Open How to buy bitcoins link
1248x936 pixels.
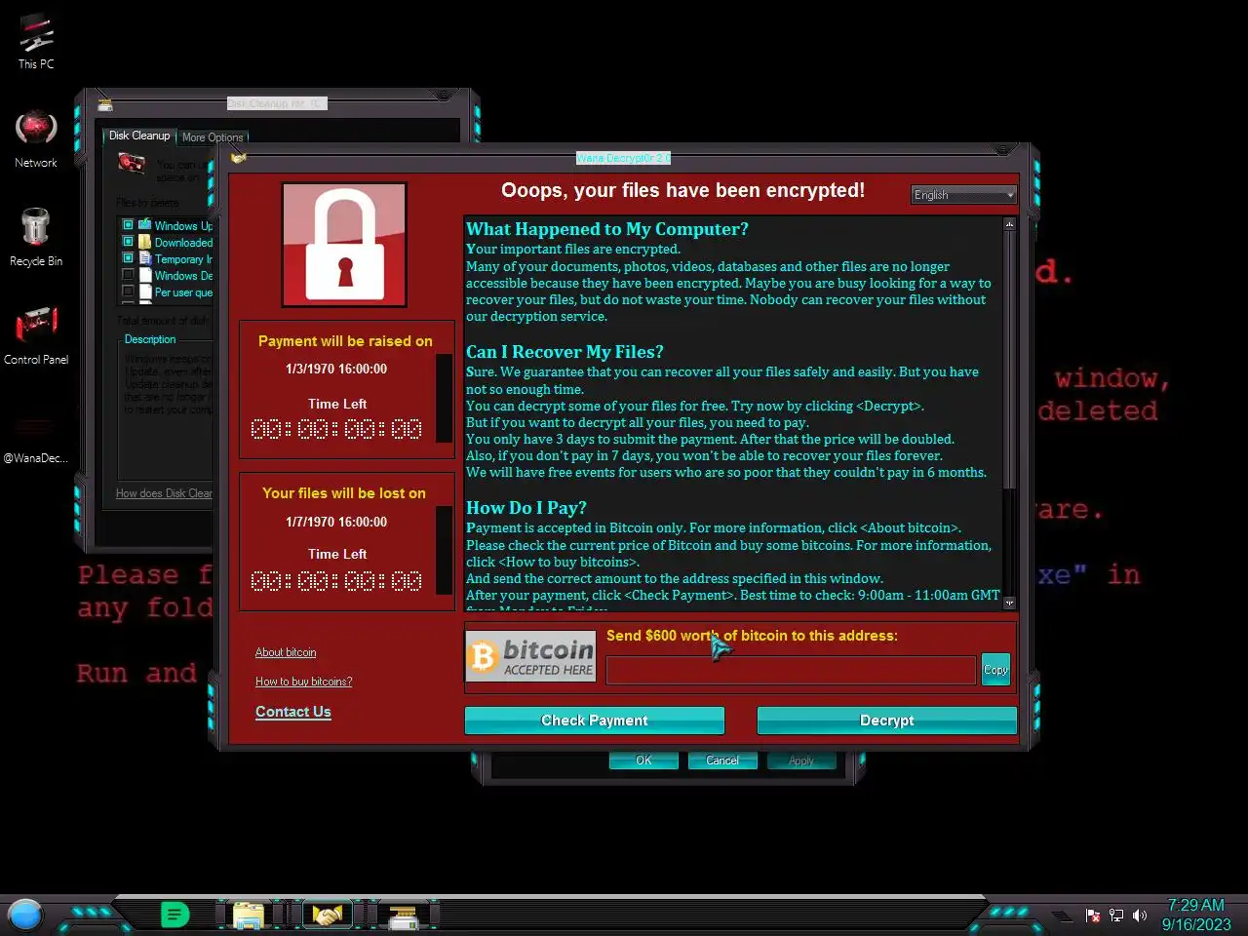point(304,682)
